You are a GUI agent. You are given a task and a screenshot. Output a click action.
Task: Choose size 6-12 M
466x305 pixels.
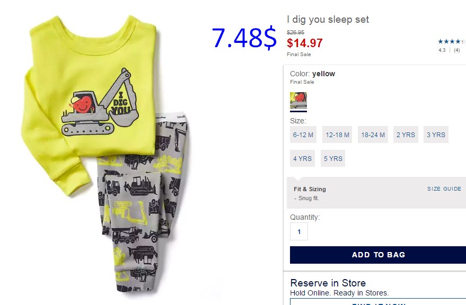[x=303, y=134]
